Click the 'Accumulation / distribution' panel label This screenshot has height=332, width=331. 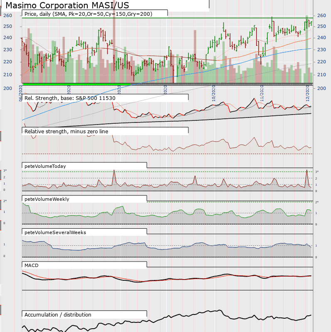[58, 315]
